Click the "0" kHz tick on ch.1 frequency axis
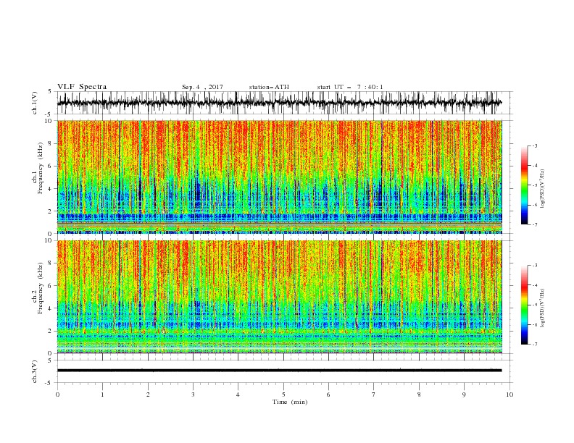The height and width of the screenshot is (443, 574). [x=51, y=234]
